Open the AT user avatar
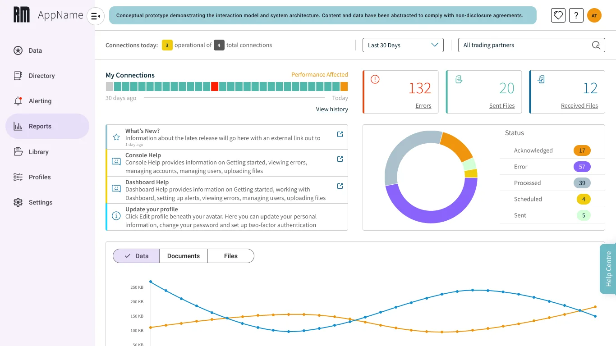The image size is (616, 346). pyautogui.click(x=594, y=15)
